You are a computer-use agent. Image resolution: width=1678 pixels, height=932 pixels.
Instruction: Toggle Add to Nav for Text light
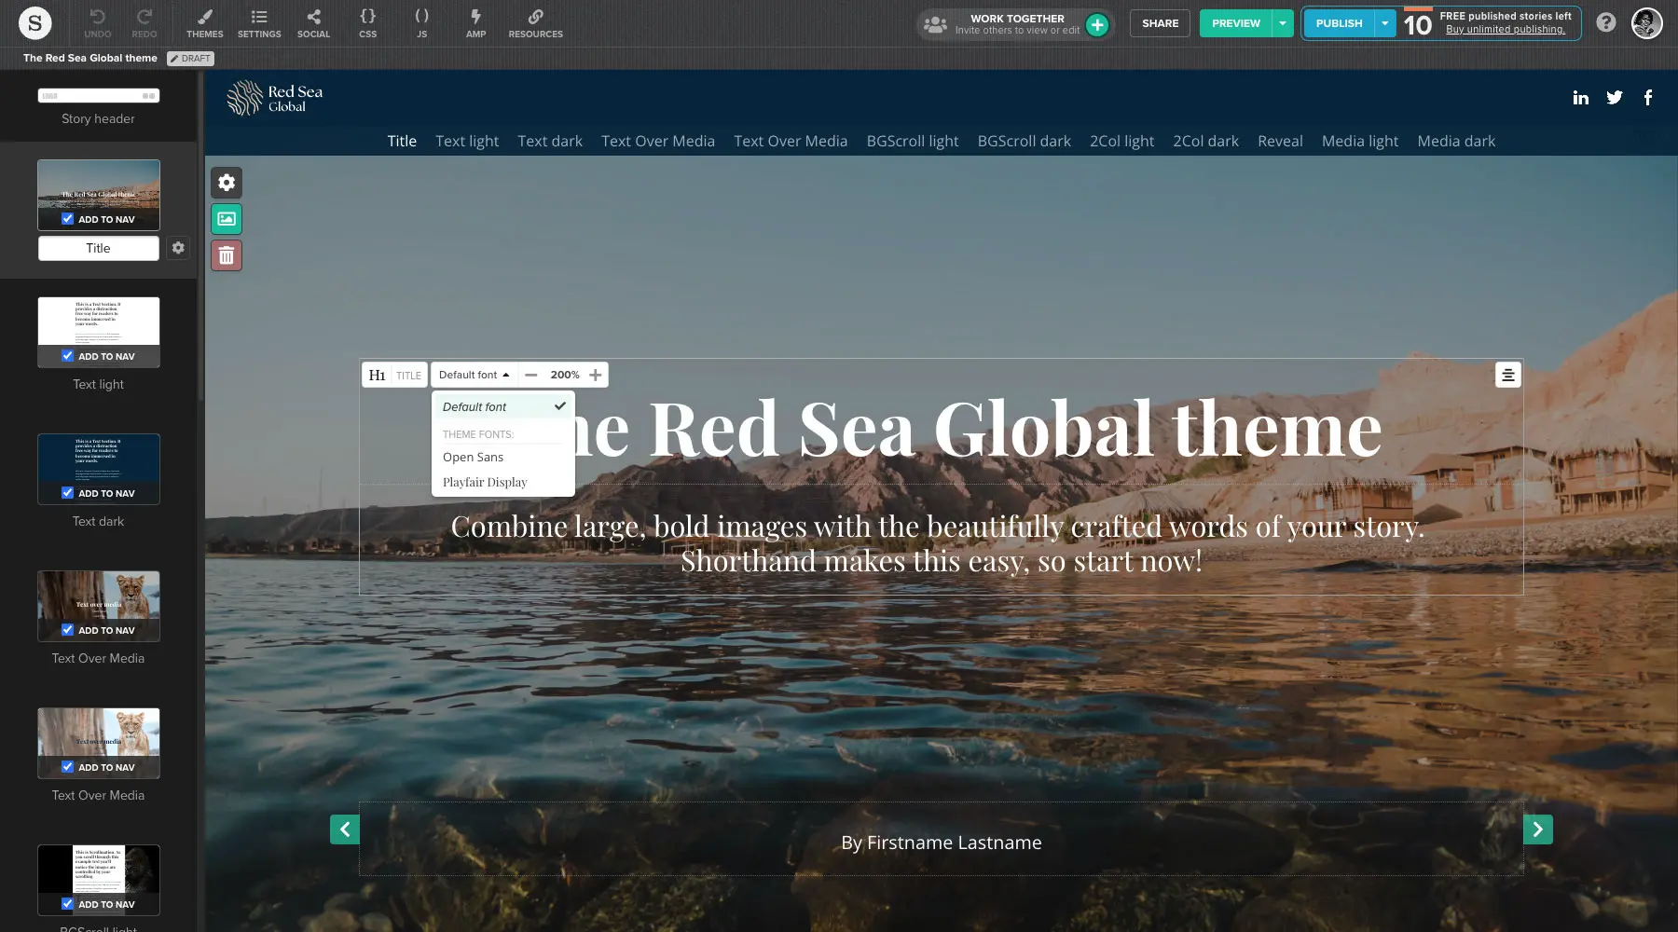[x=67, y=356]
